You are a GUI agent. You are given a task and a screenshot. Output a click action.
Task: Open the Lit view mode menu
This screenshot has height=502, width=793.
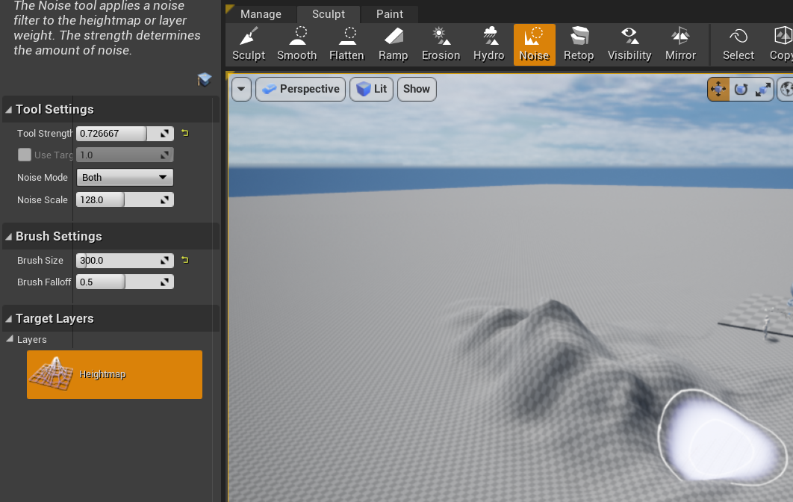click(x=371, y=89)
